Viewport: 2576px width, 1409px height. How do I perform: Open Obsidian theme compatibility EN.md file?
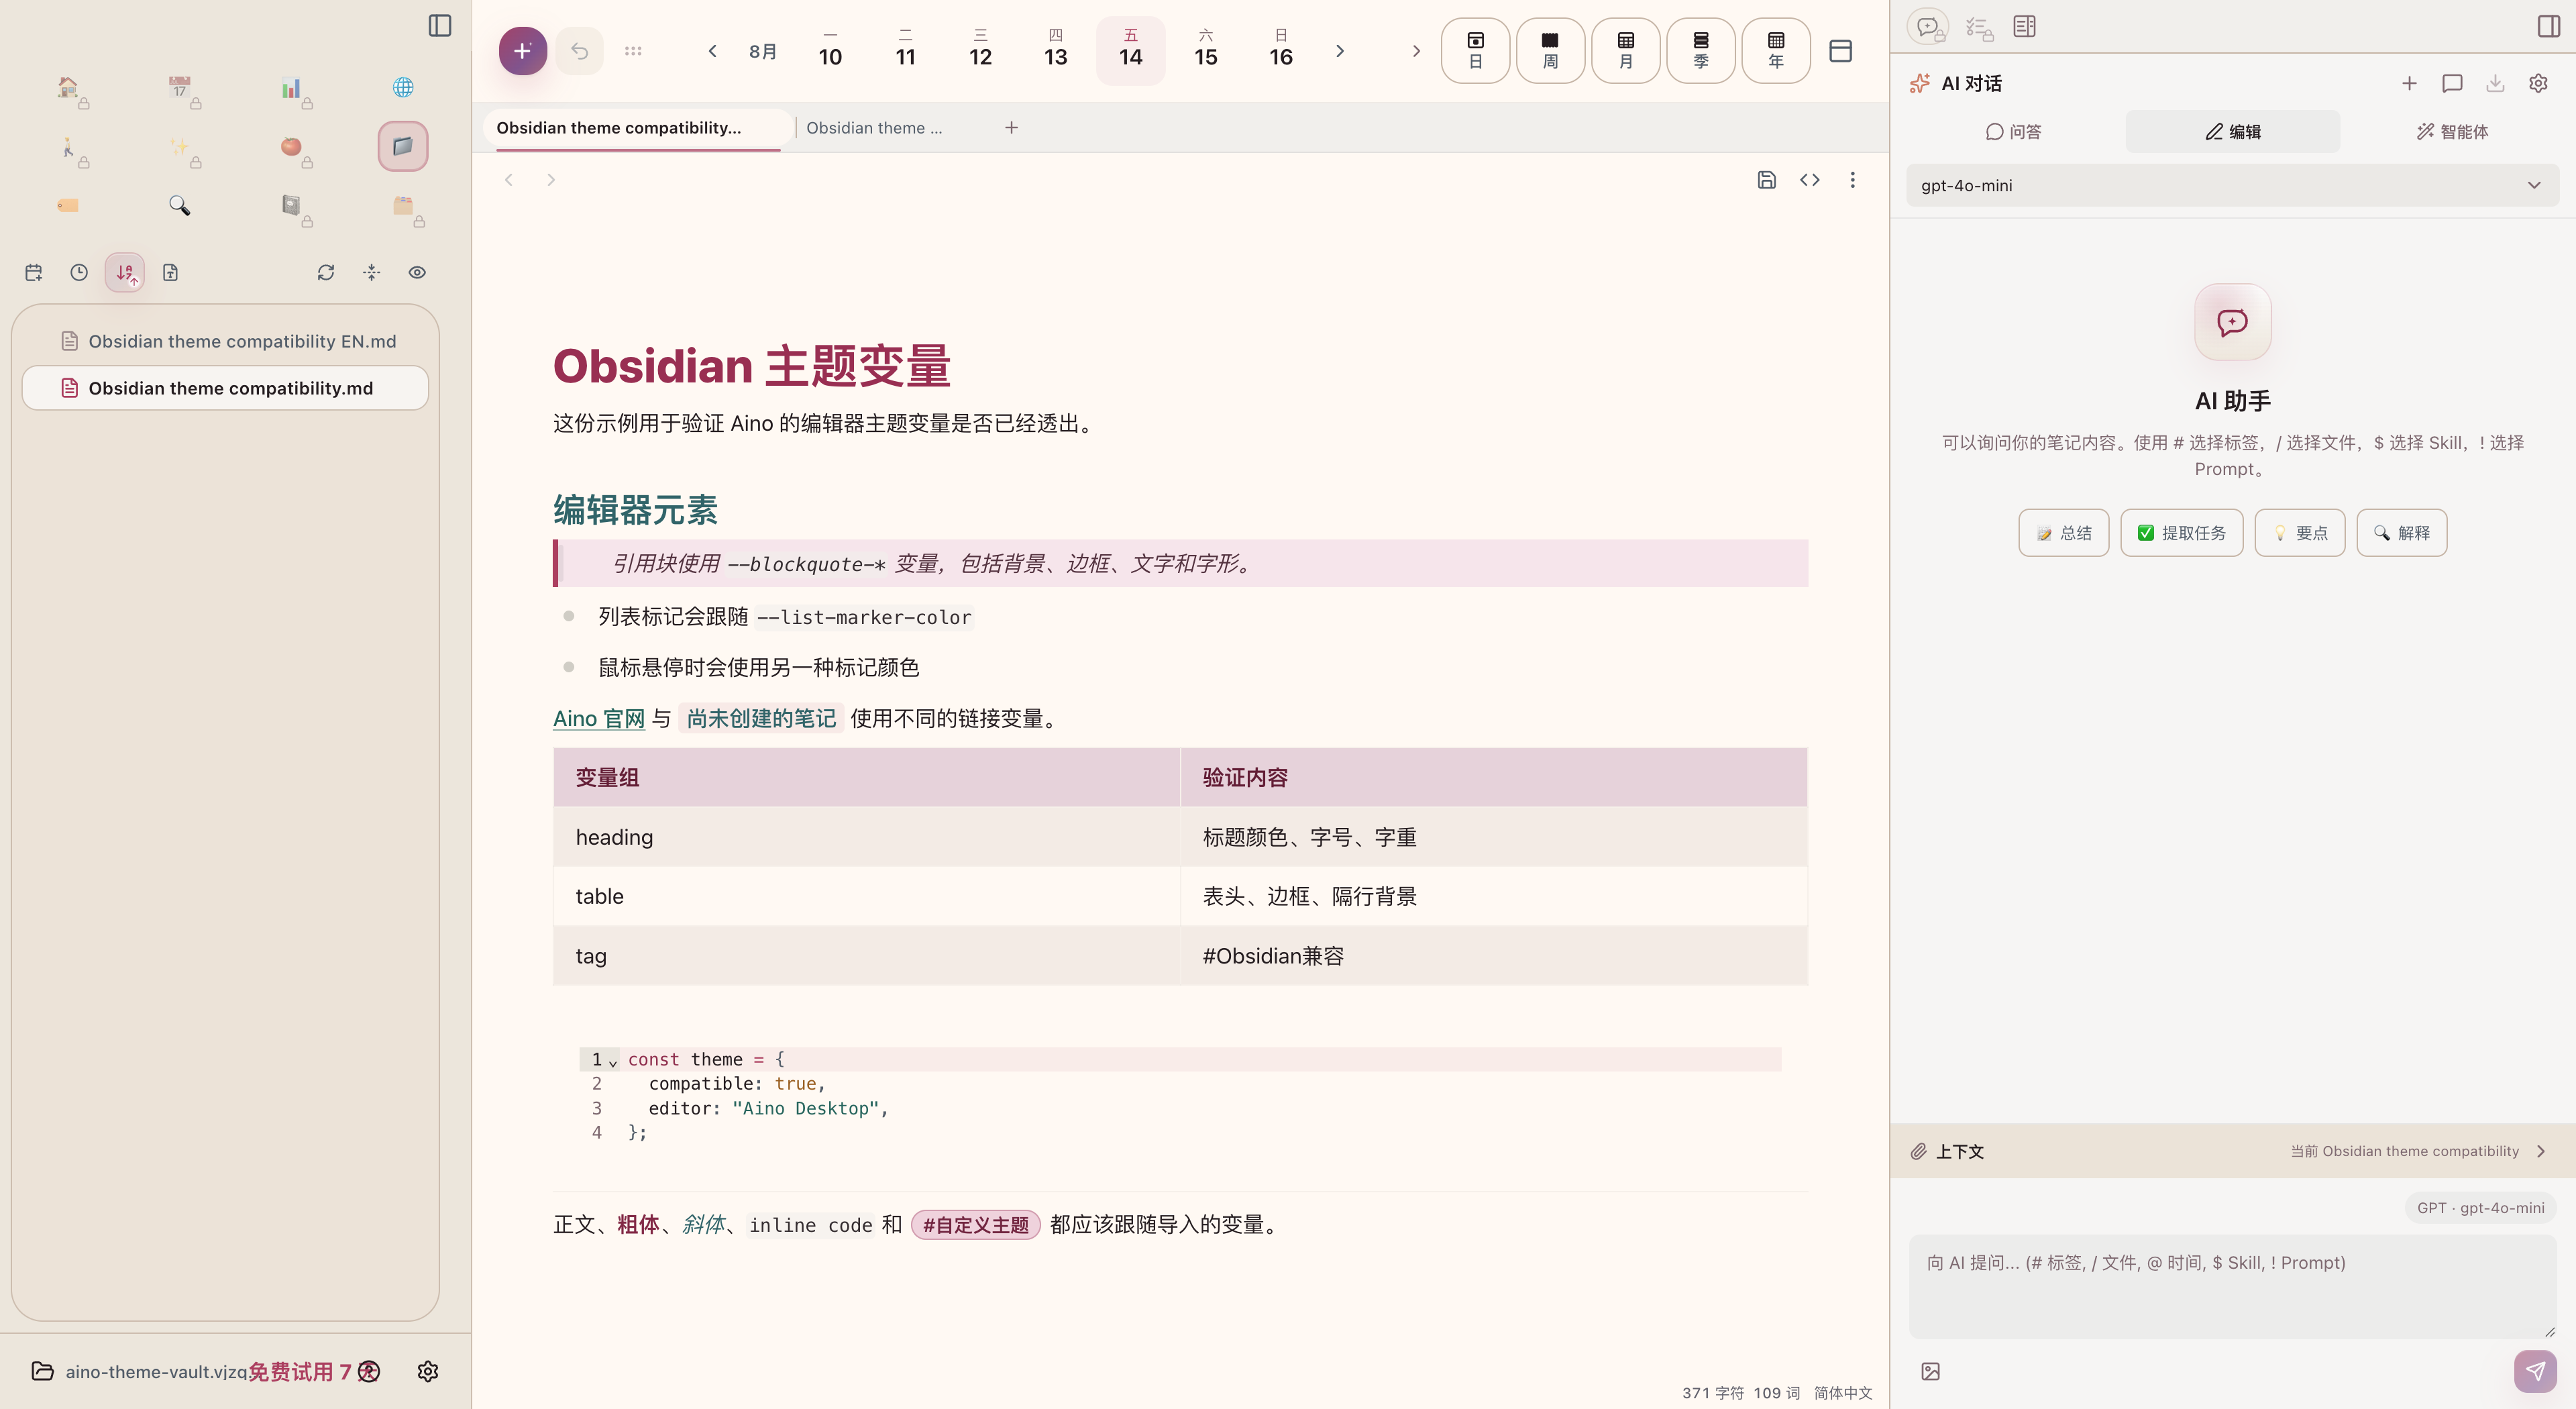[225, 341]
